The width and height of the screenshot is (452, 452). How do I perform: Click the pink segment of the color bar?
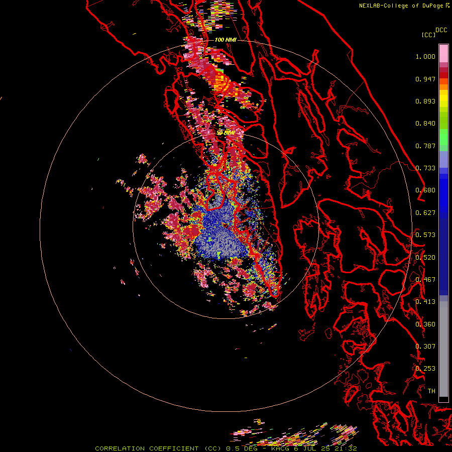point(443,53)
